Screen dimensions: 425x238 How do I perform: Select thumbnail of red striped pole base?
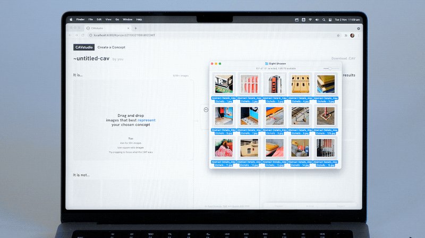point(326,116)
